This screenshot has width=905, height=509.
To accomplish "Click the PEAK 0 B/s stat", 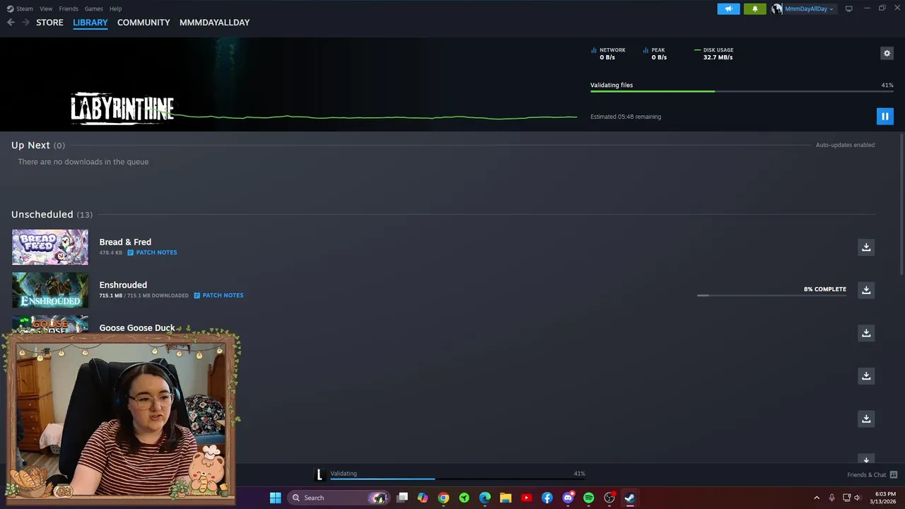I will tap(655, 54).
